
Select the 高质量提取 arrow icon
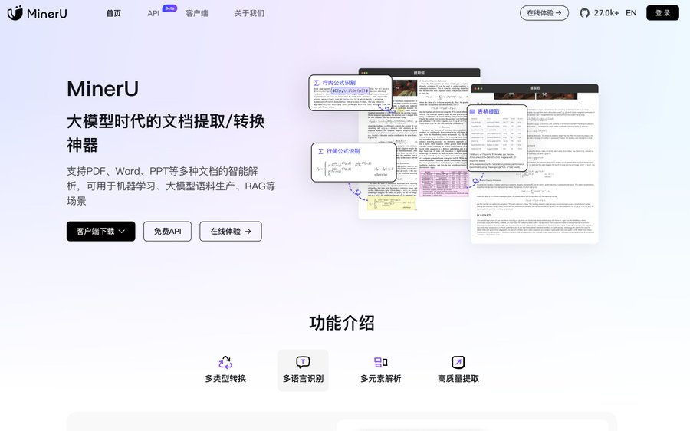pos(458,362)
